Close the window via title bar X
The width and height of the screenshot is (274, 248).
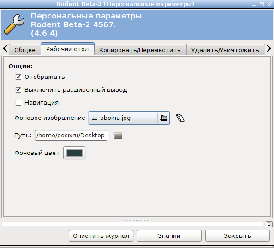pos(270,4)
